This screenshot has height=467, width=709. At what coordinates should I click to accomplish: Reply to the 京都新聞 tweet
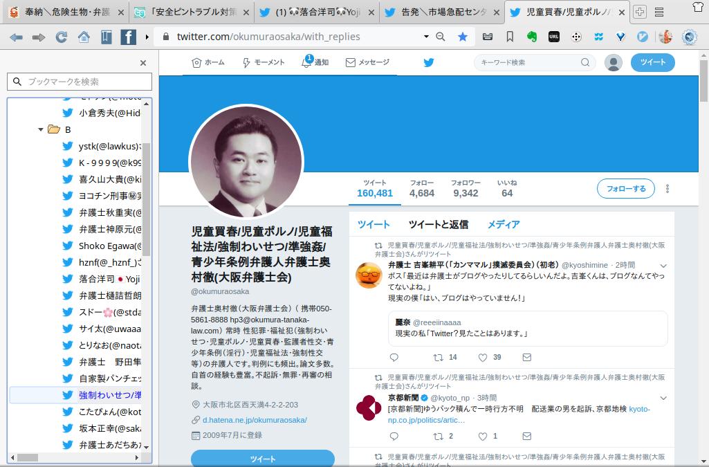tap(394, 437)
